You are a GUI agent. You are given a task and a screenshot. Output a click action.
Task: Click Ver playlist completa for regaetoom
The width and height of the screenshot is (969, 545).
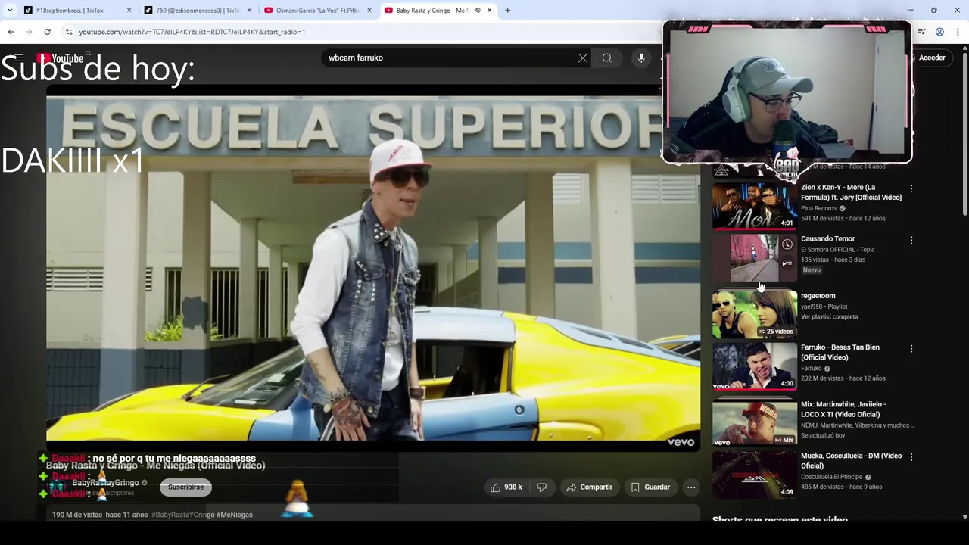tap(829, 317)
